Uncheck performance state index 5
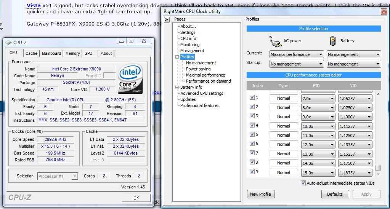This screenshot has width=390, height=209. (x=252, y=134)
